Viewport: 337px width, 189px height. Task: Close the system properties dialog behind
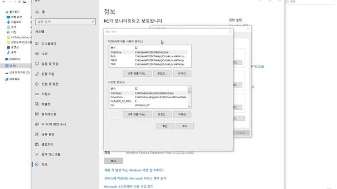pyautogui.click(x=248, y=28)
